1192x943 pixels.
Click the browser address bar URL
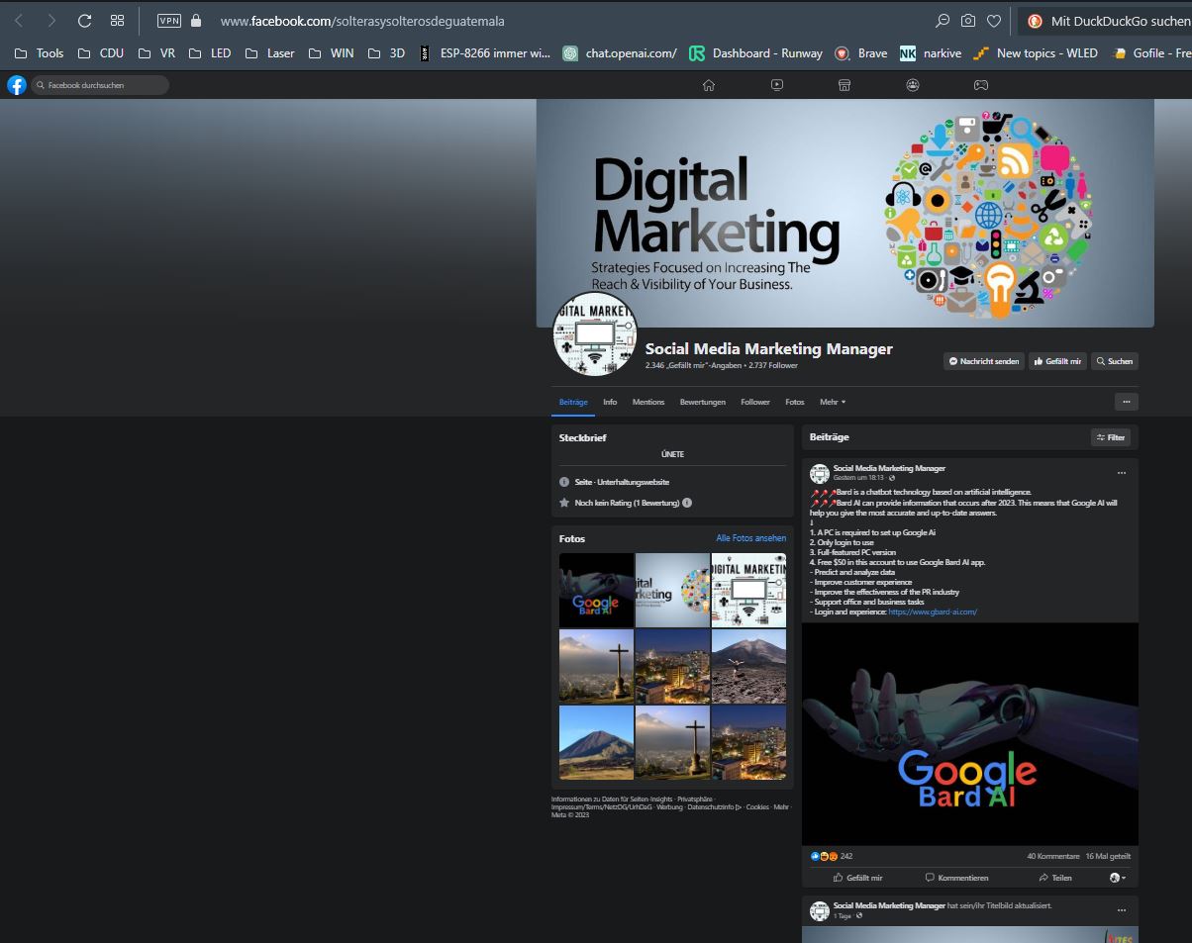pos(362,21)
